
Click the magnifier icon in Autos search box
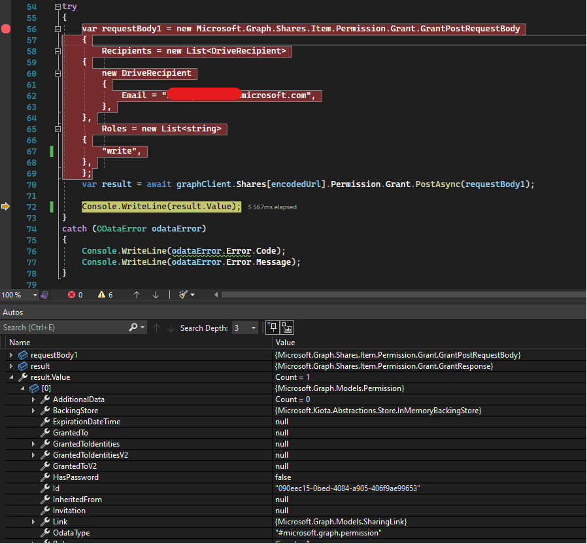click(132, 327)
